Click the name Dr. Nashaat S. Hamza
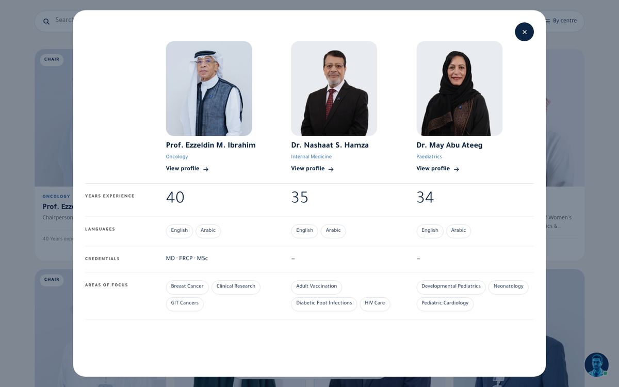The width and height of the screenshot is (619, 387). point(330,146)
